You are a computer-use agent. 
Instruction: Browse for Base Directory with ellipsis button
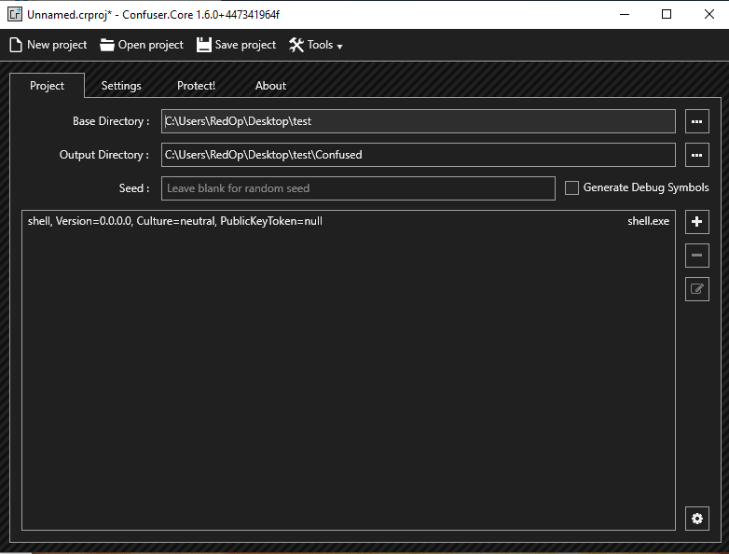point(696,121)
